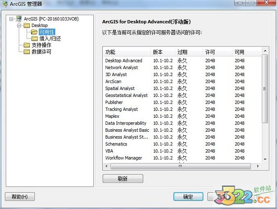Click the 确定 button
Image resolution: width=277 pixels, height=209 pixels.
(x=188, y=197)
